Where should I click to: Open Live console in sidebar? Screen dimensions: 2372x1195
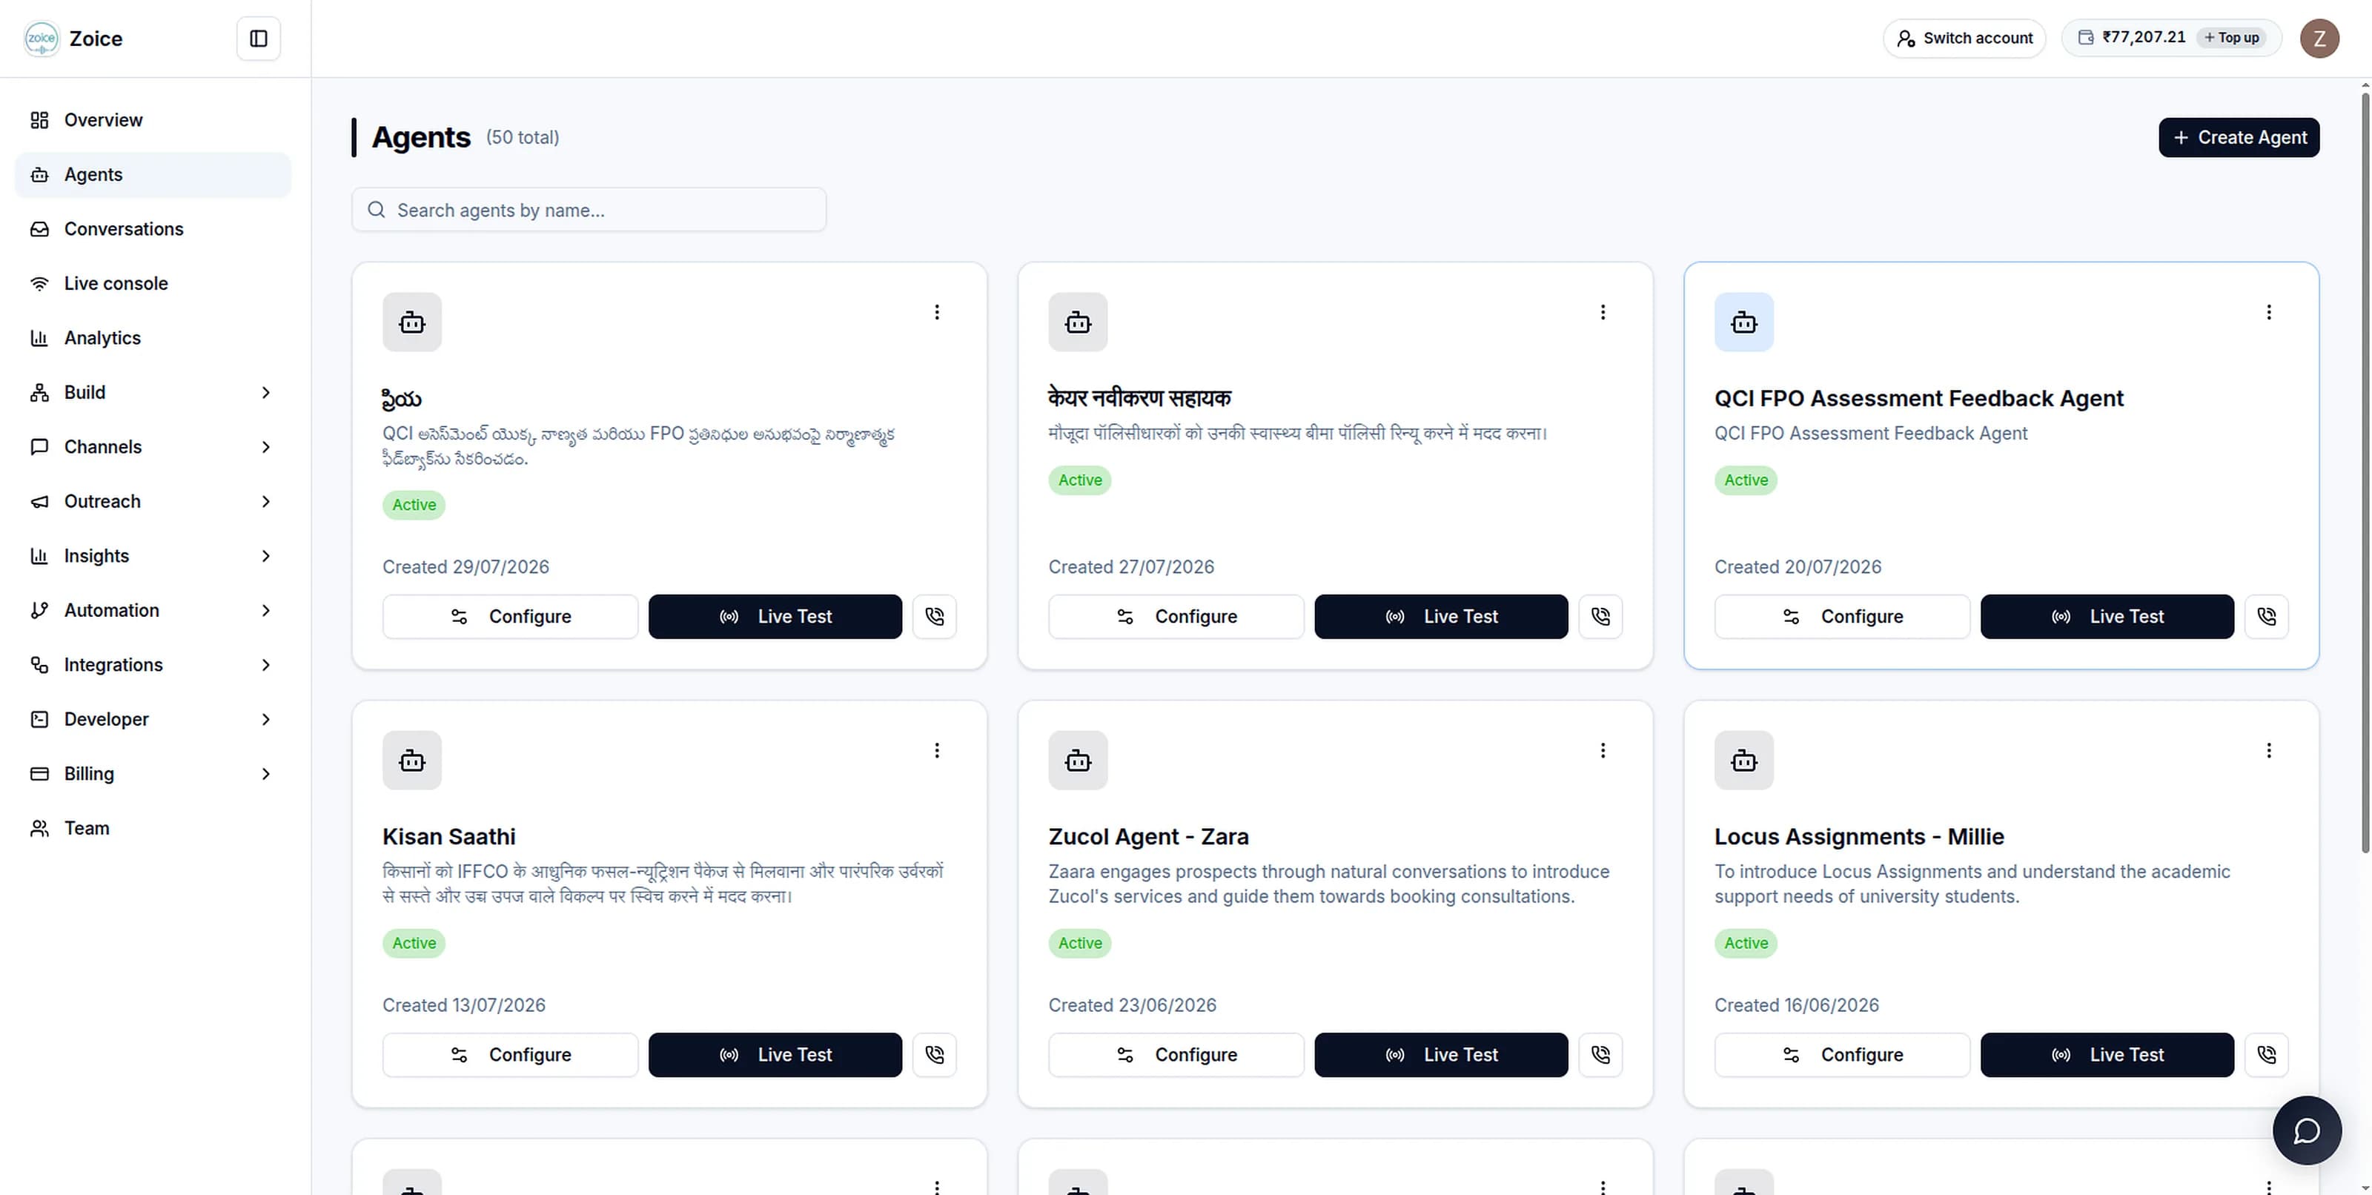click(x=153, y=284)
